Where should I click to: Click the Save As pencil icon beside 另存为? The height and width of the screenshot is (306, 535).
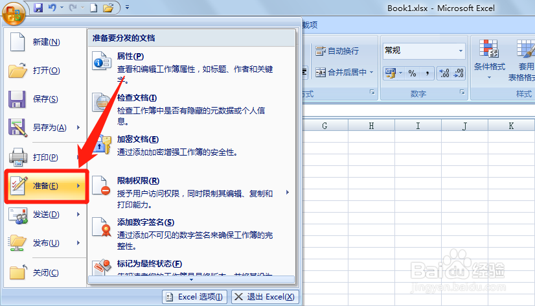17,127
